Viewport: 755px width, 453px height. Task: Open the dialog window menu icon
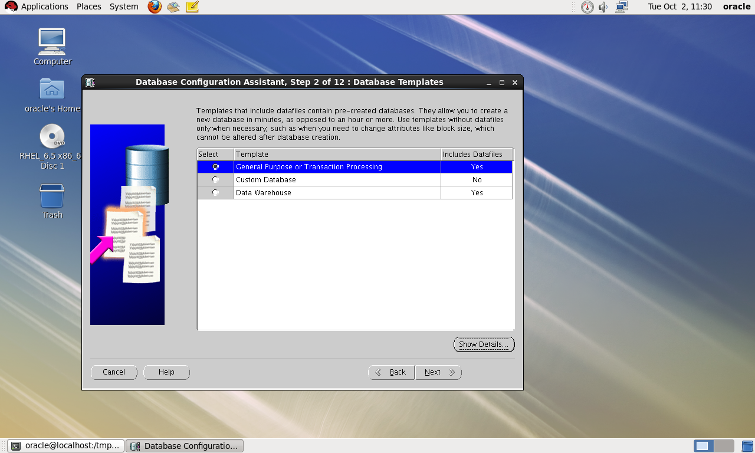[x=90, y=83]
